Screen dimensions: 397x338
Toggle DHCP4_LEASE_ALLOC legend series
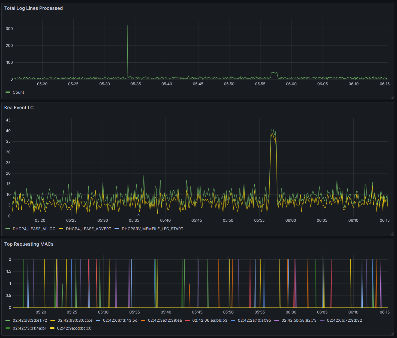34,229
